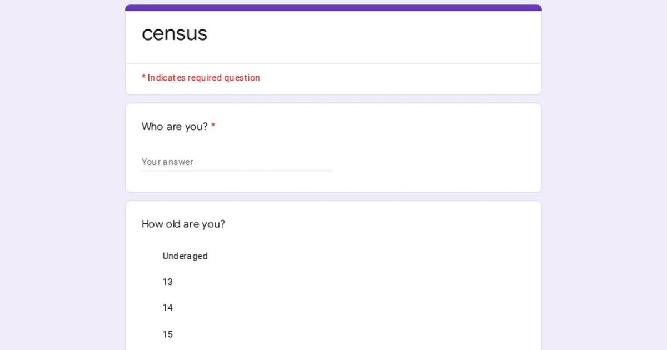Click the red asterisk beside "Who are you?"
The image size is (667, 350).
[213, 127]
